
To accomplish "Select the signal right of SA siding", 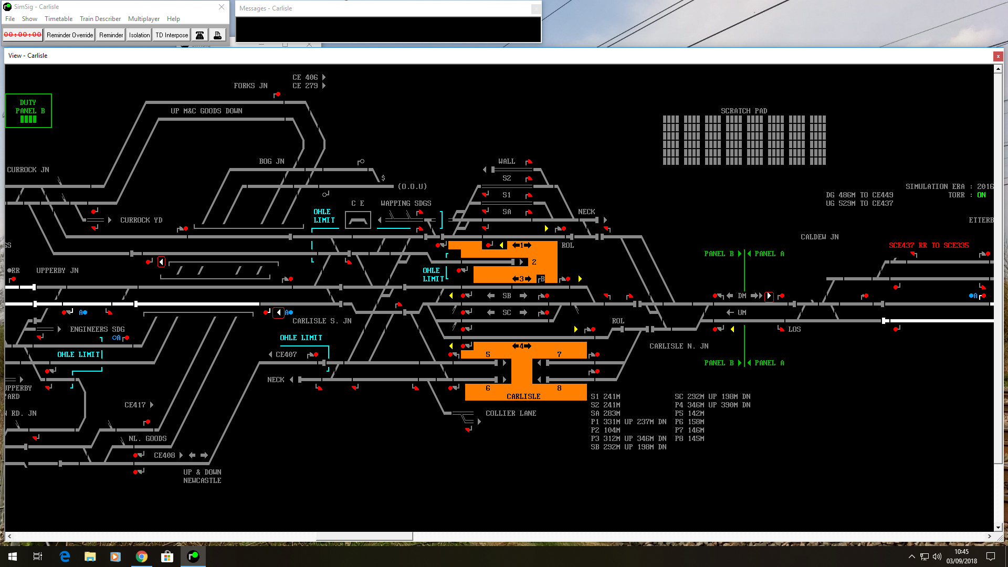I will 529,212.
